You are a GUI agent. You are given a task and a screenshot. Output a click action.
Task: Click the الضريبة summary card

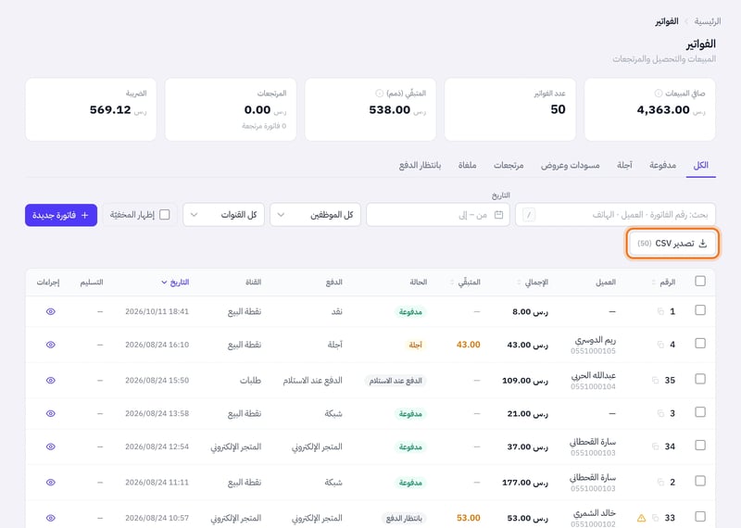(x=91, y=109)
